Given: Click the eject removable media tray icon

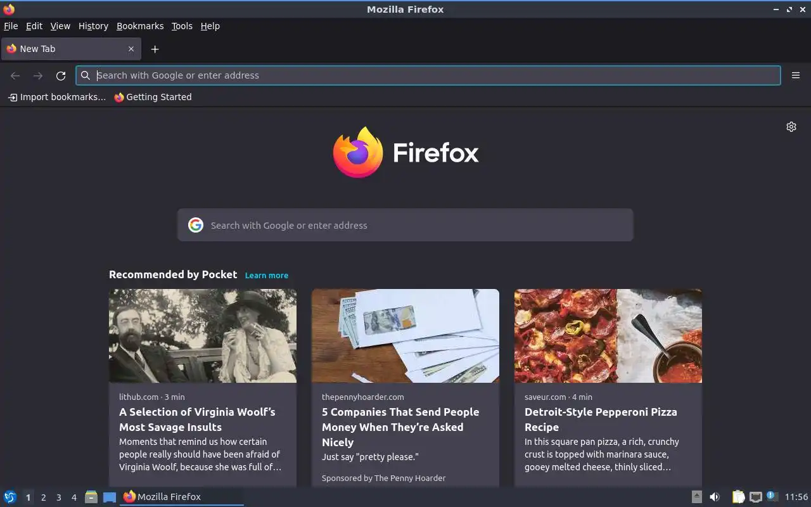Looking at the screenshot, I should point(696,497).
